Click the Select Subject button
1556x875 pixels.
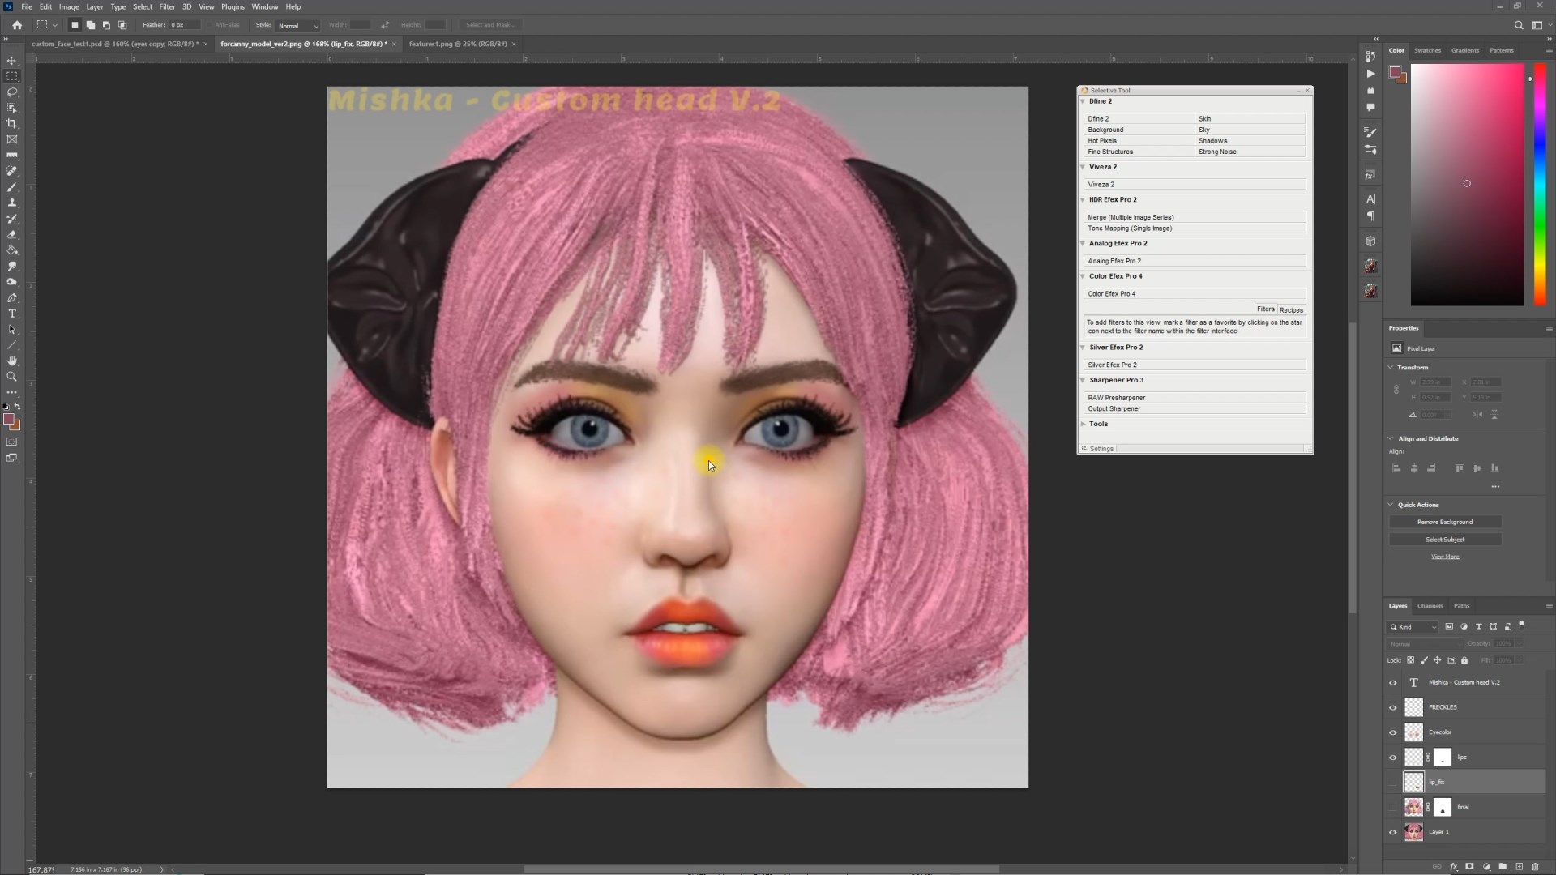(1445, 540)
